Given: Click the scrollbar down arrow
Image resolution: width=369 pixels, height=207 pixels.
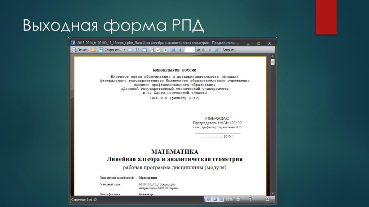Looking at the screenshot, I should click(272, 193).
